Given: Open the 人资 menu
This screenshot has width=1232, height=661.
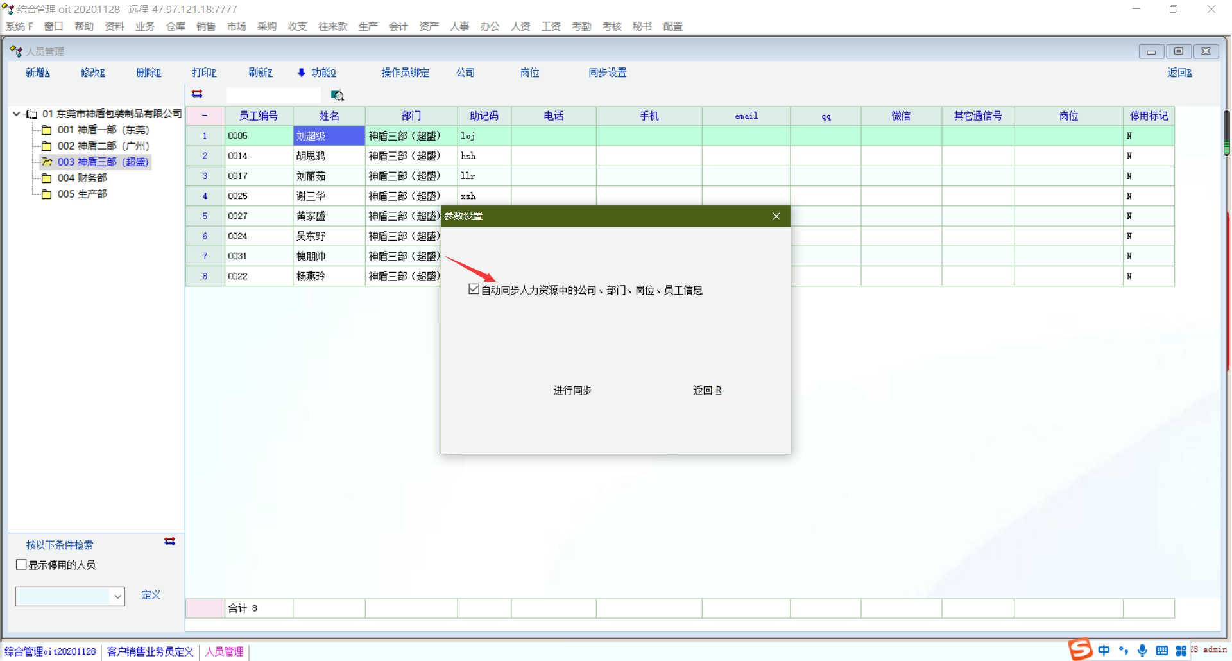Looking at the screenshot, I should click(x=520, y=26).
